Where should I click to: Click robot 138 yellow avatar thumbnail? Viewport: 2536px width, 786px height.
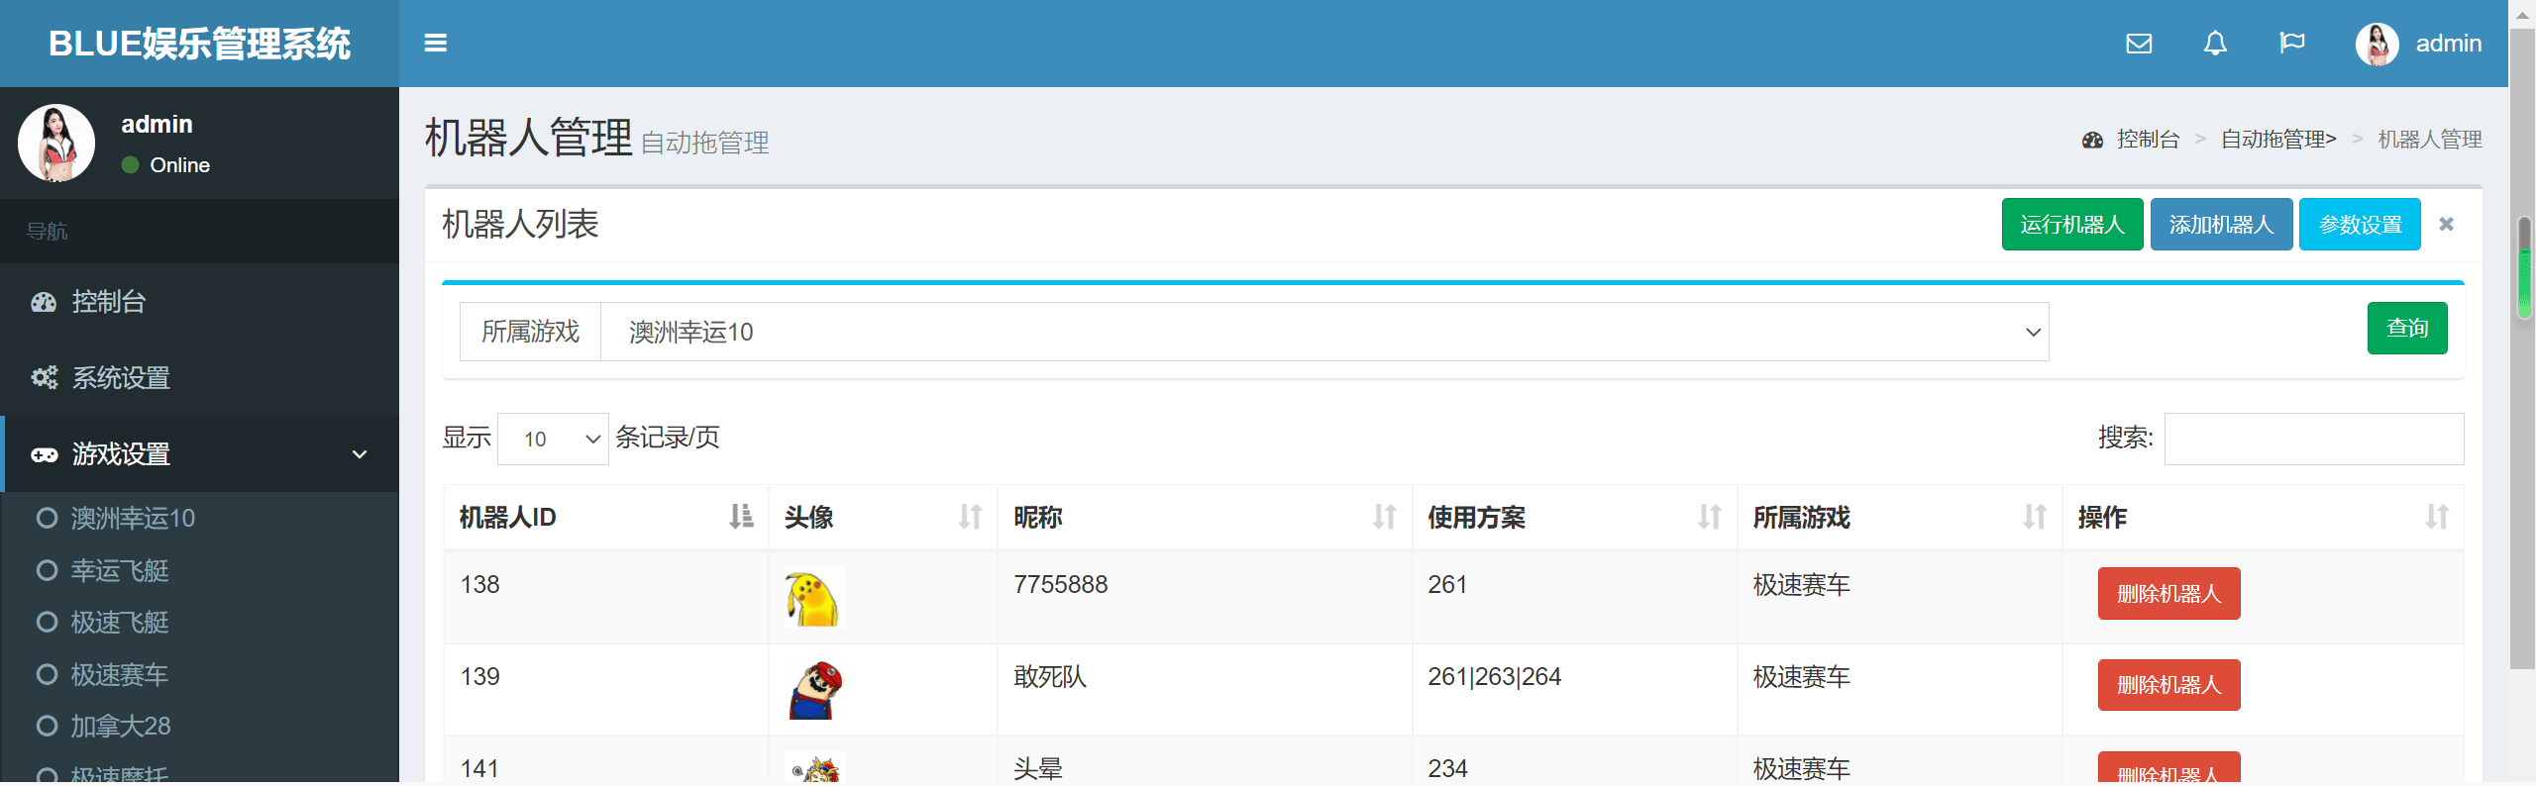pyautogui.click(x=814, y=597)
